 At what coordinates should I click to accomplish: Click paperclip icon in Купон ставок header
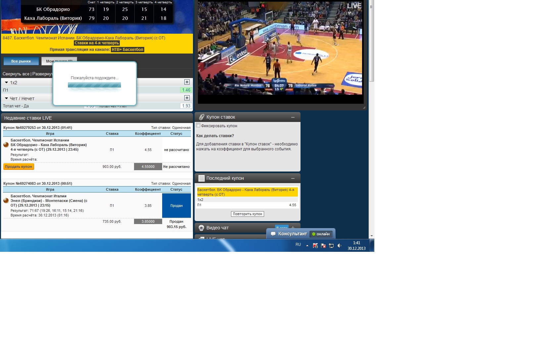click(x=201, y=117)
